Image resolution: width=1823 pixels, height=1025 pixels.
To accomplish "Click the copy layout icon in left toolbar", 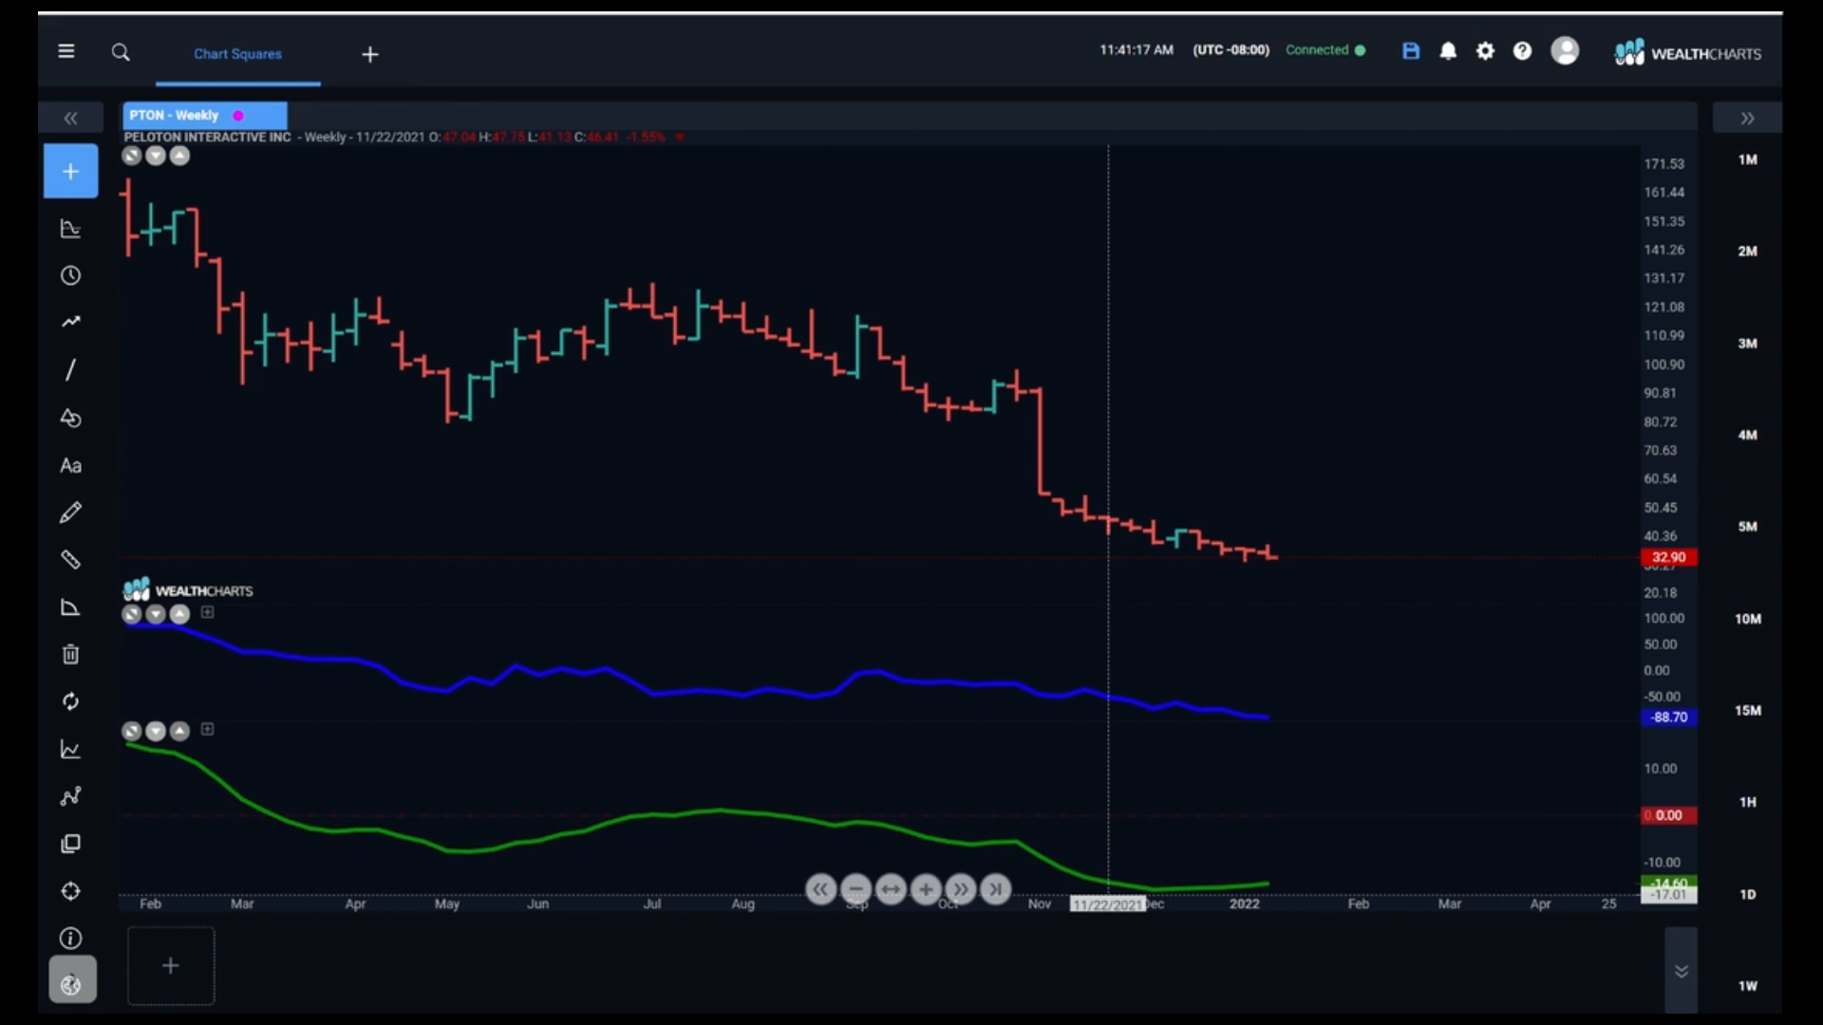I will pyautogui.click(x=70, y=844).
